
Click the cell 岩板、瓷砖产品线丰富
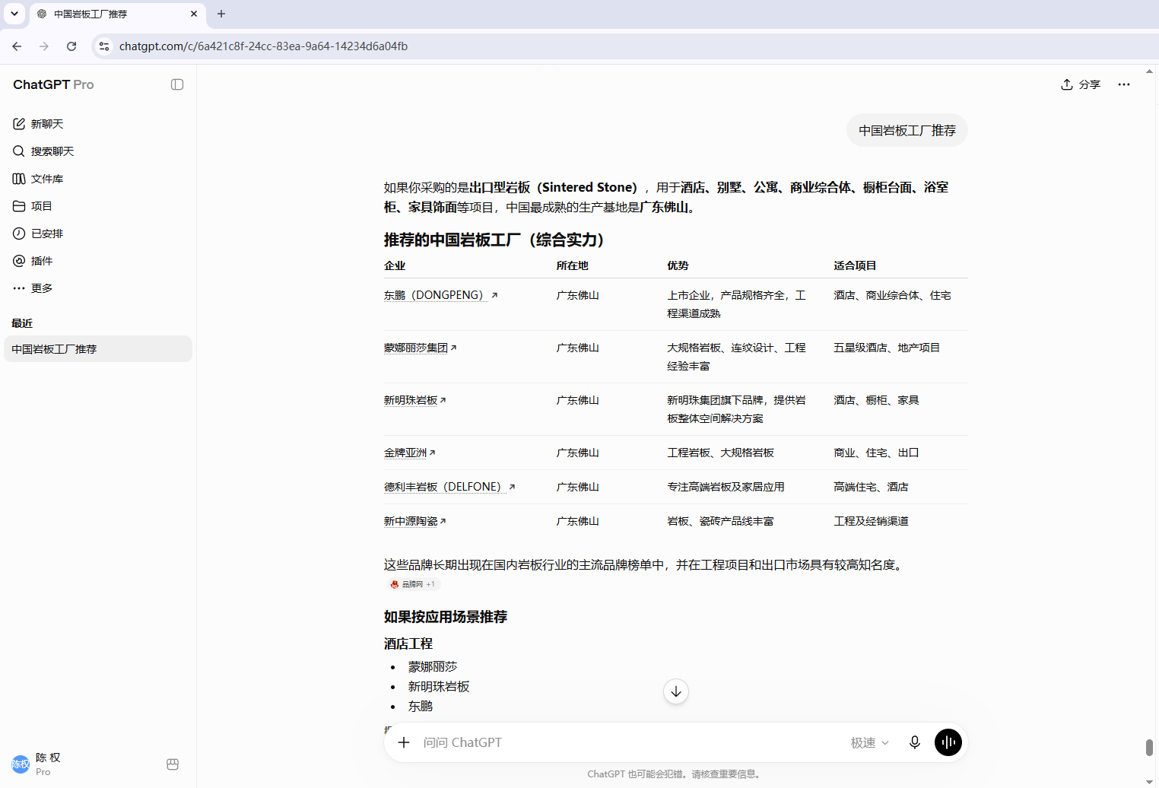tap(720, 521)
